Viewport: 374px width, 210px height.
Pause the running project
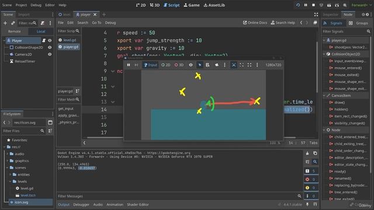306,5
